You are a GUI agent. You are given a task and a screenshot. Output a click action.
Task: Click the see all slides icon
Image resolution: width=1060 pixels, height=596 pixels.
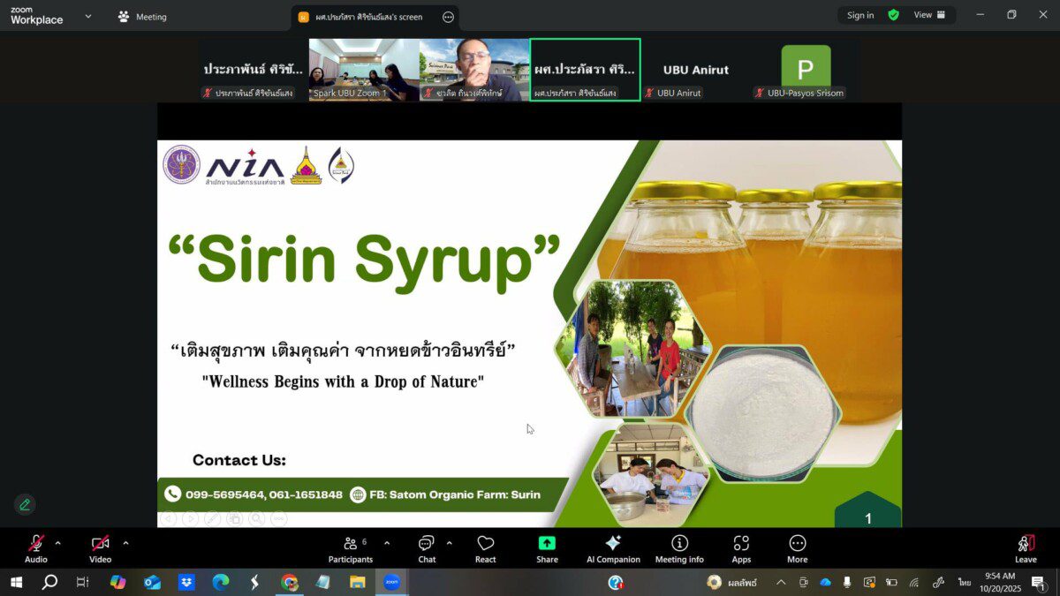tap(234, 518)
